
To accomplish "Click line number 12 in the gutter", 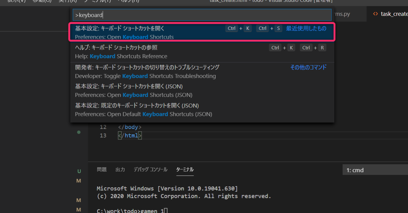I will click(x=103, y=127).
